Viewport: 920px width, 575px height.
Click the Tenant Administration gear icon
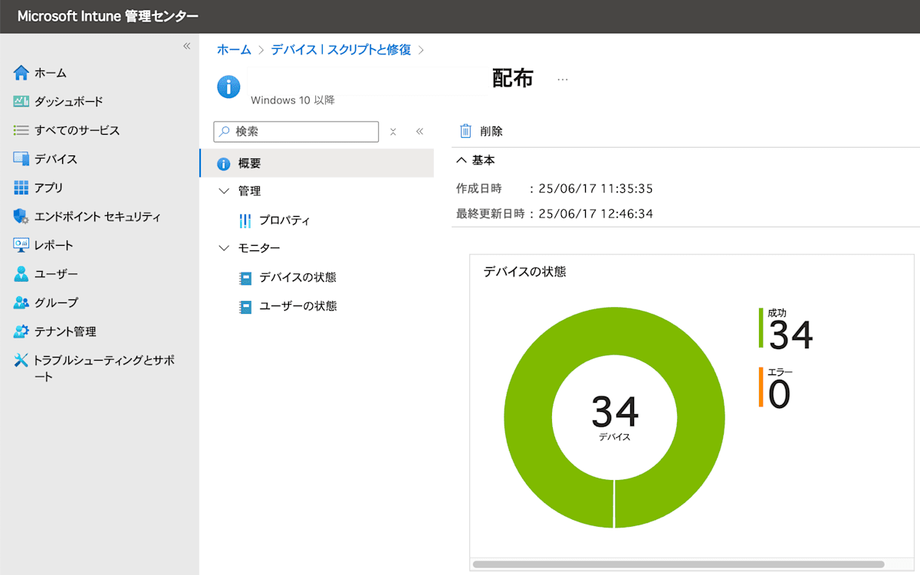point(21,332)
